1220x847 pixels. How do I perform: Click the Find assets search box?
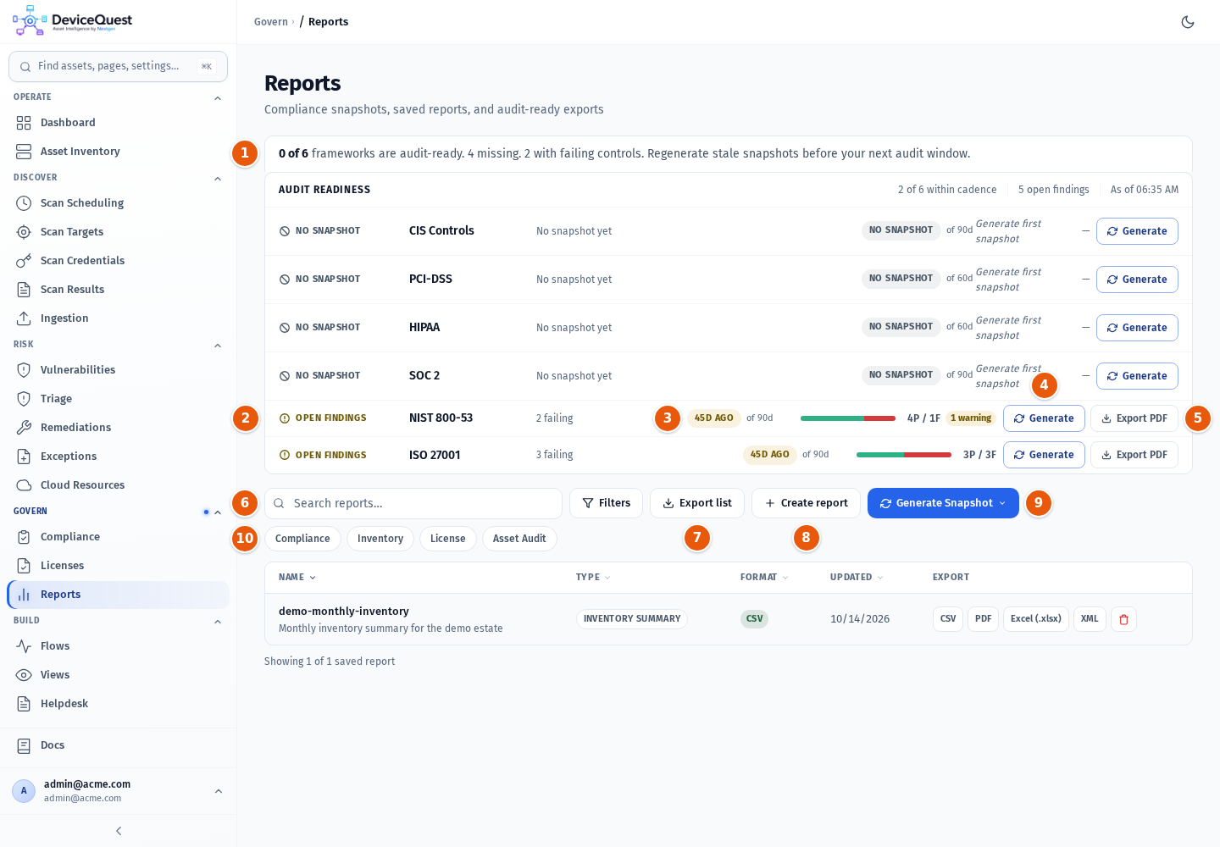(x=118, y=66)
